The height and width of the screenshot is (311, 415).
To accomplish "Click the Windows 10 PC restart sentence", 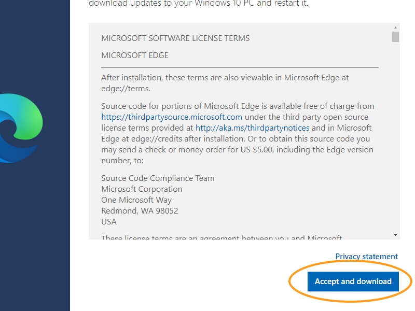I will (x=199, y=4).
